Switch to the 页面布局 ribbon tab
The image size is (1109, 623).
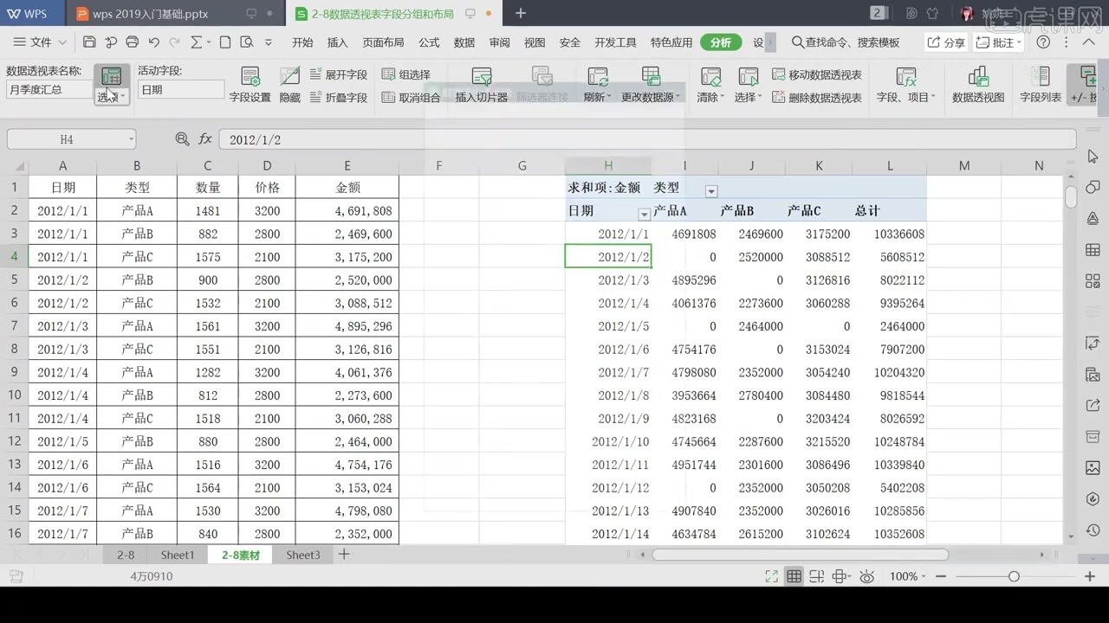pos(383,42)
